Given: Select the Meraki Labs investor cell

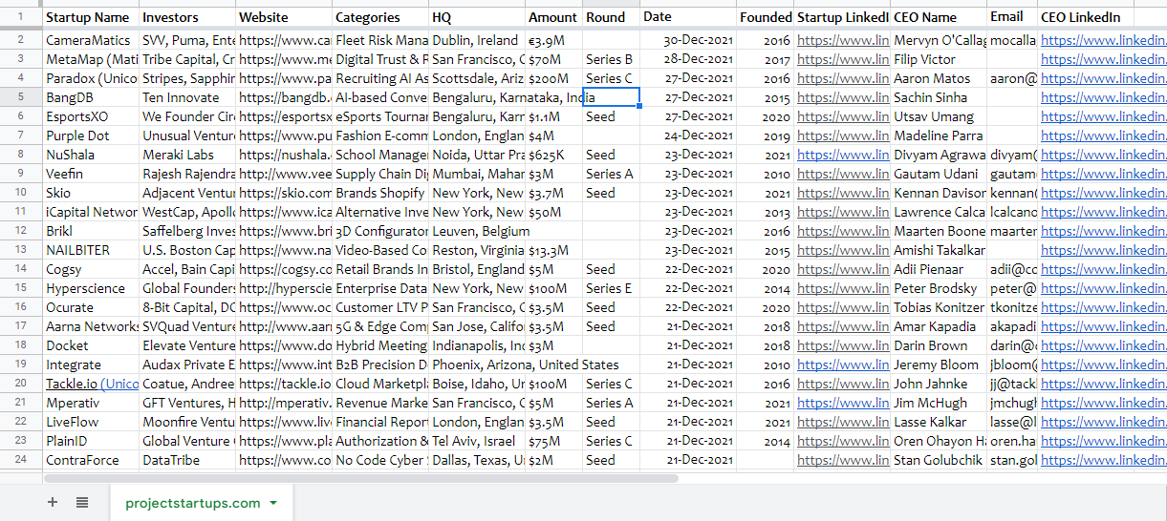Looking at the screenshot, I should coord(187,155).
